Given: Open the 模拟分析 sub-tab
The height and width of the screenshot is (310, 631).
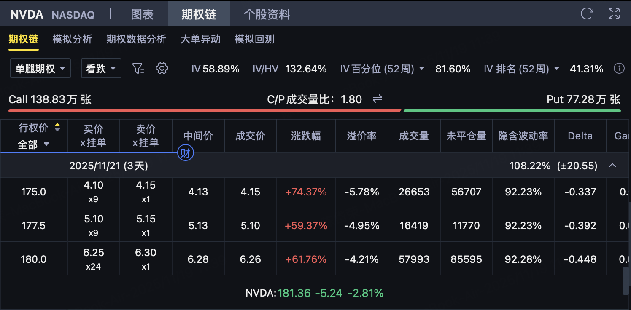Looking at the screenshot, I should point(72,39).
